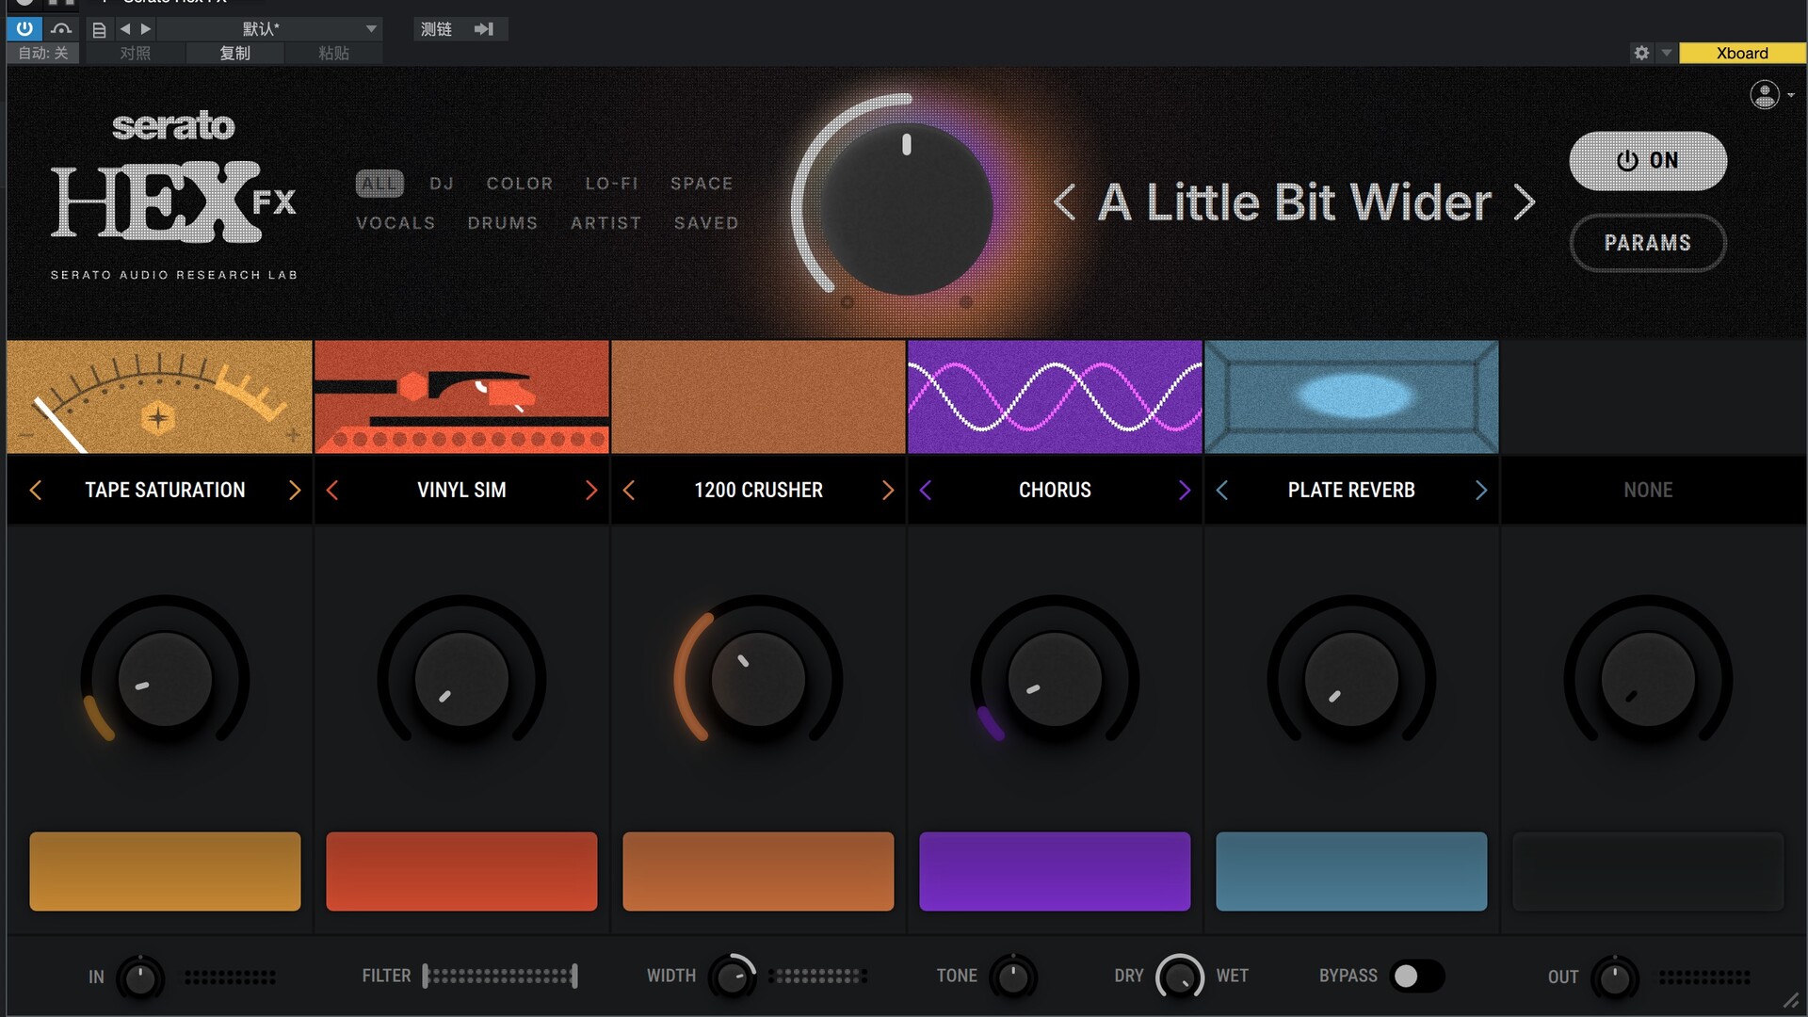Toggle the ON power button
The height and width of the screenshot is (1017, 1808).
pyautogui.click(x=1648, y=161)
